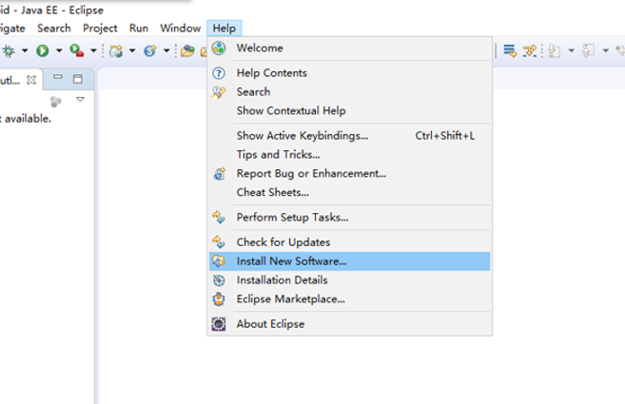Click the Debug bug icon in toolbar

[x=9, y=51]
